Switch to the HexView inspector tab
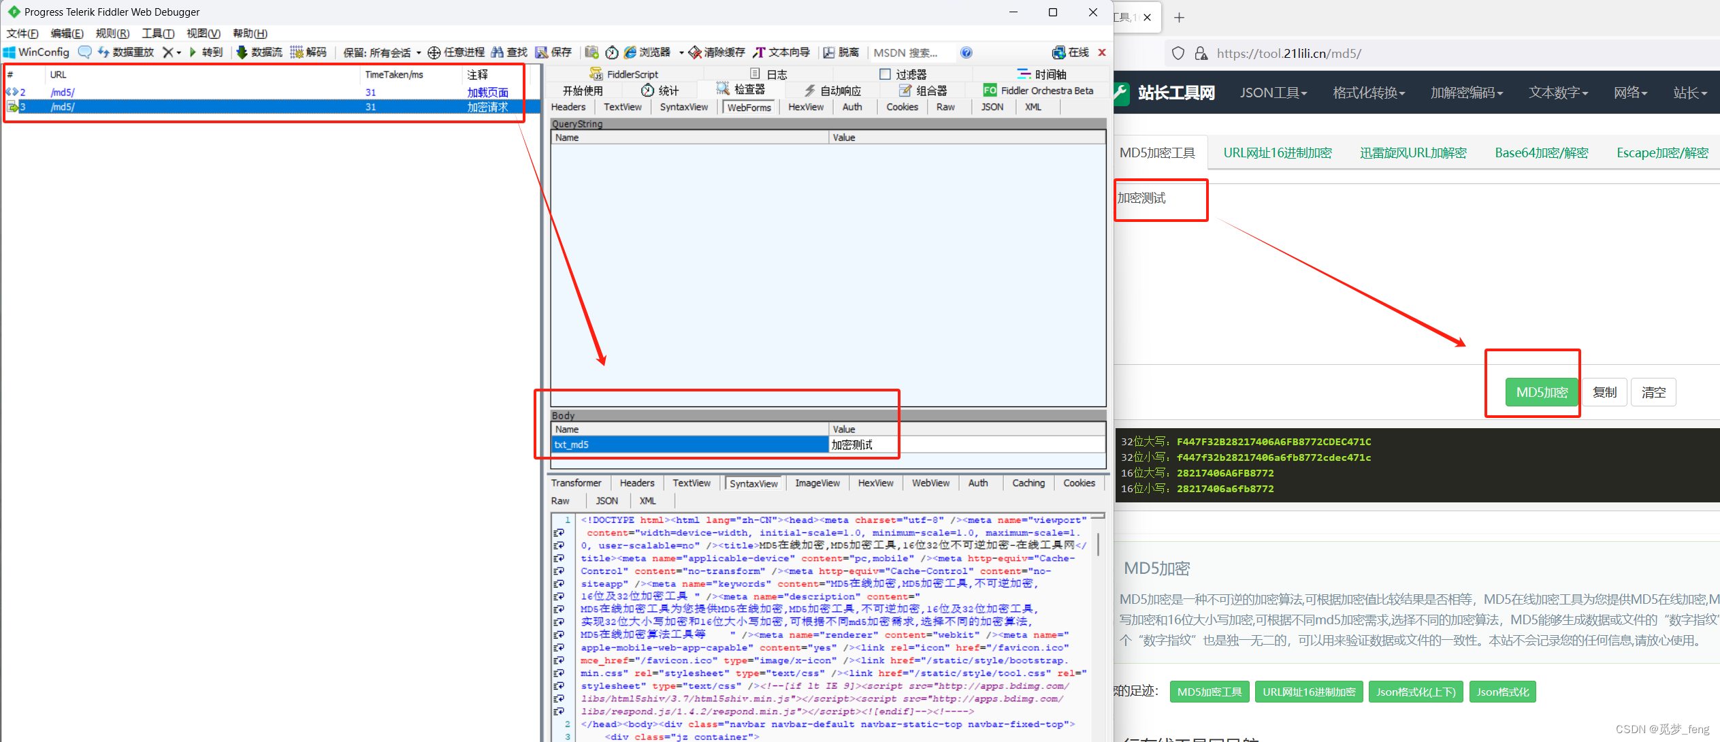Screen dimensions: 1720x742 tap(806, 107)
